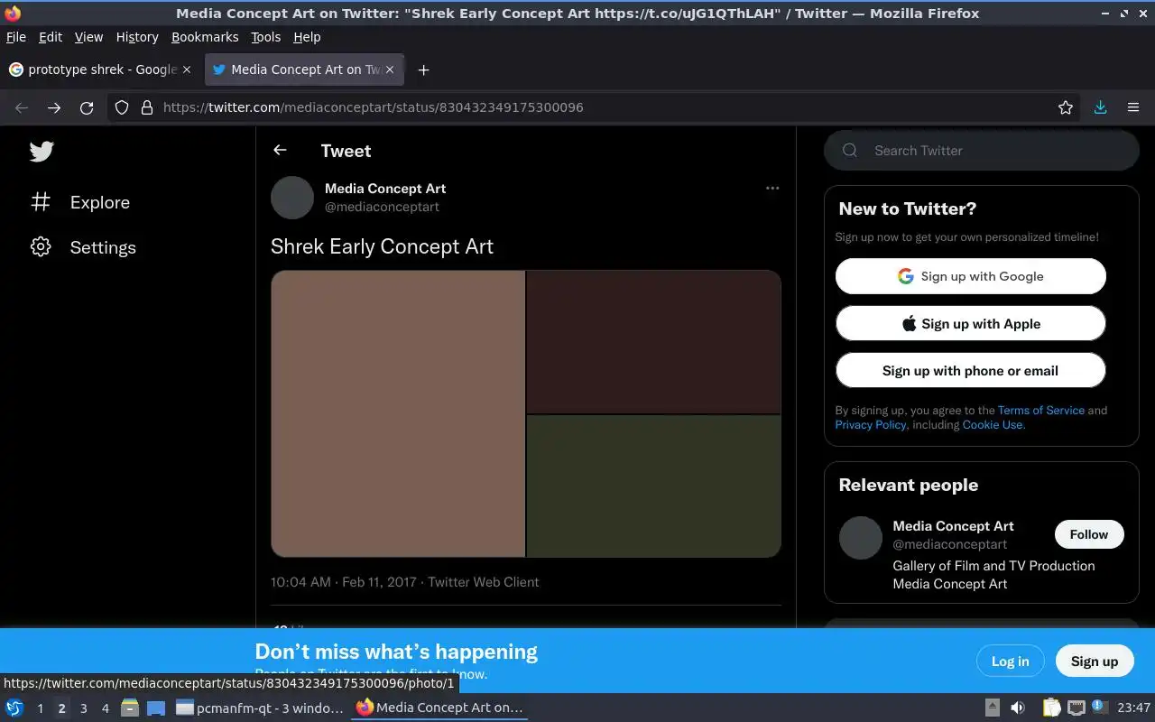This screenshot has height=722, width=1155.
Task: Click the show desktop taskbar icon
Action: pyautogui.click(x=156, y=708)
